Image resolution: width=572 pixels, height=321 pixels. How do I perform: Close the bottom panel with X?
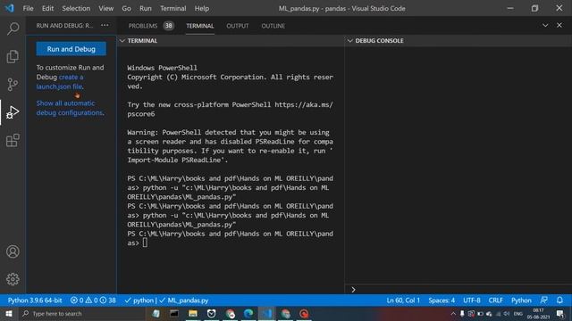pyautogui.click(x=559, y=26)
